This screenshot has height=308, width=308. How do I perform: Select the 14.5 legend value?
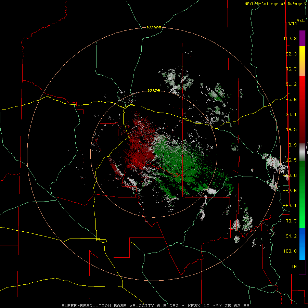click(291, 130)
